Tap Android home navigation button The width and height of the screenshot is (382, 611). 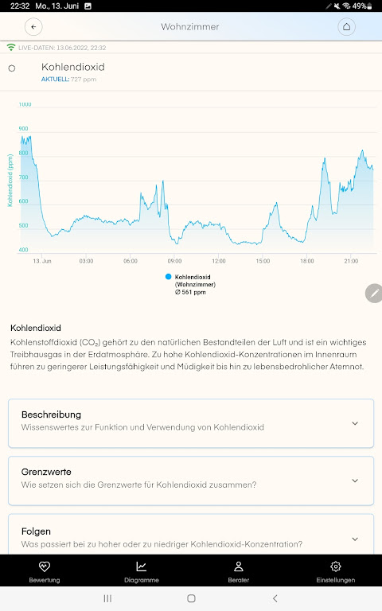(191, 598)
